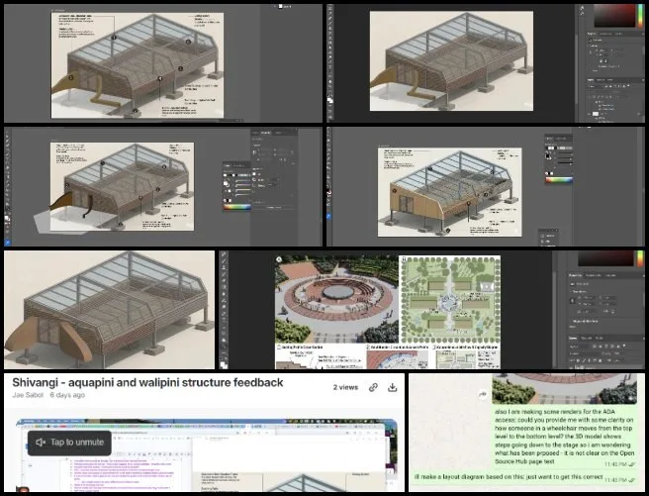Click the Tap to unmute button
This screenshot has height=496, width=649.
69,443
